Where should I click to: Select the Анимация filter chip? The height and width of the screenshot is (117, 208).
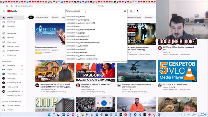149,17
